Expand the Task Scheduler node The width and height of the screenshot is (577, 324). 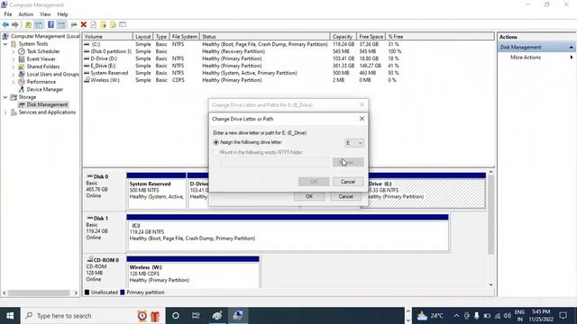pos(14,52)
